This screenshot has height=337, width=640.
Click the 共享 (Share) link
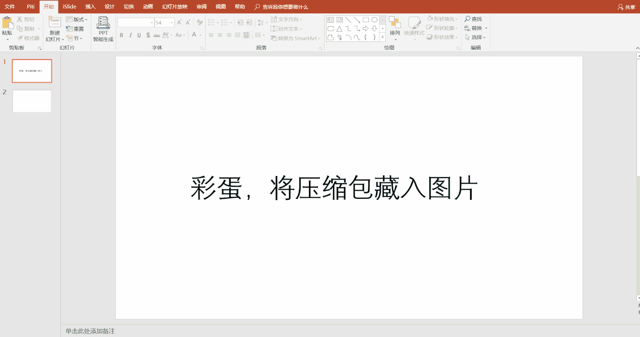[626, 7]
